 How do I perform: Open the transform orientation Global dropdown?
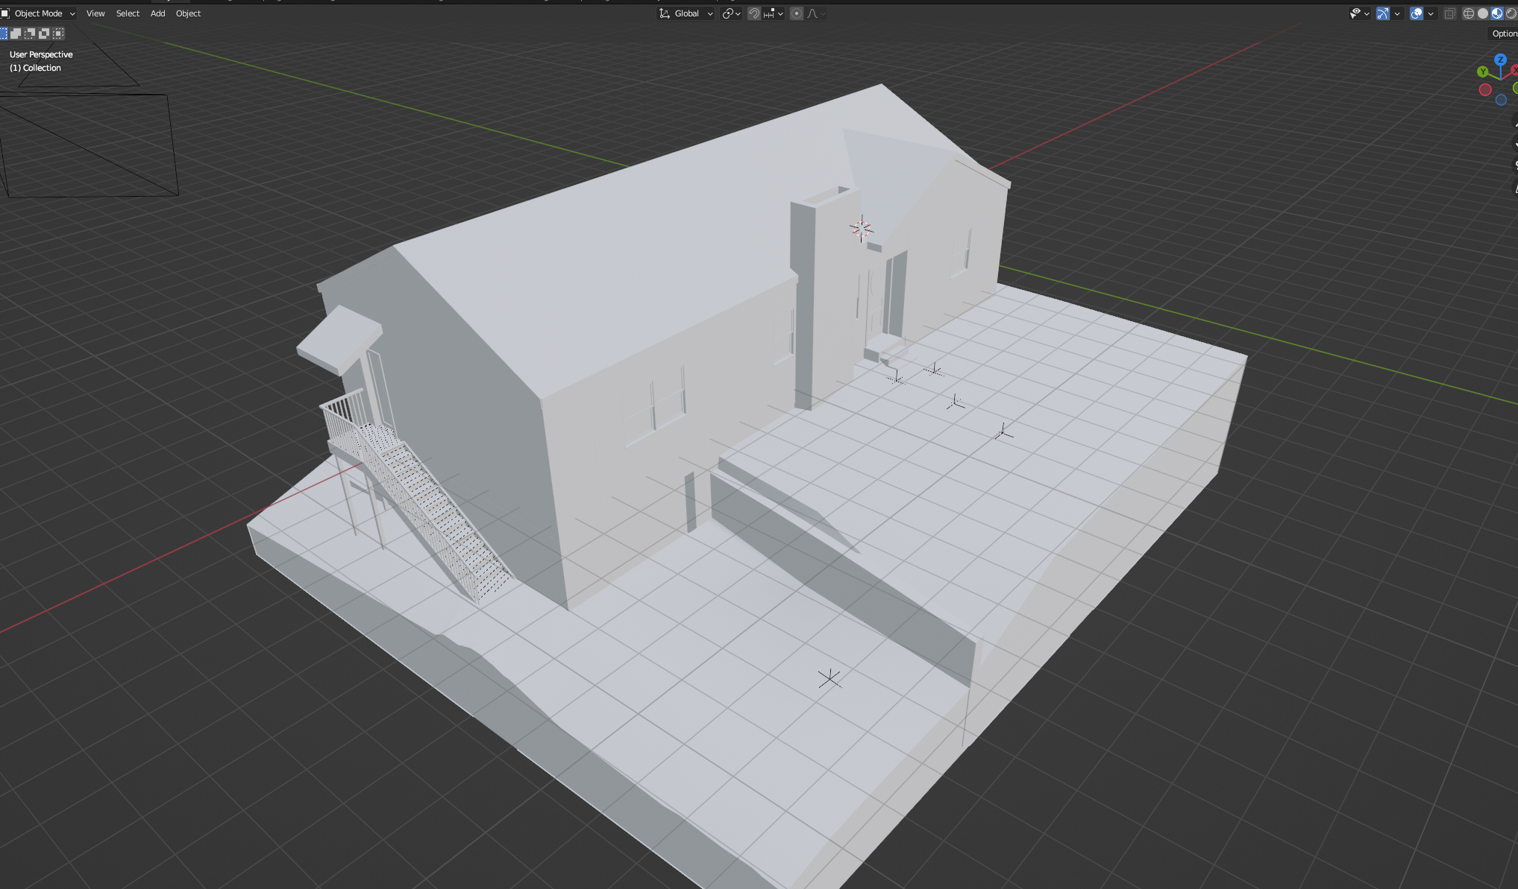pos(685,13)
